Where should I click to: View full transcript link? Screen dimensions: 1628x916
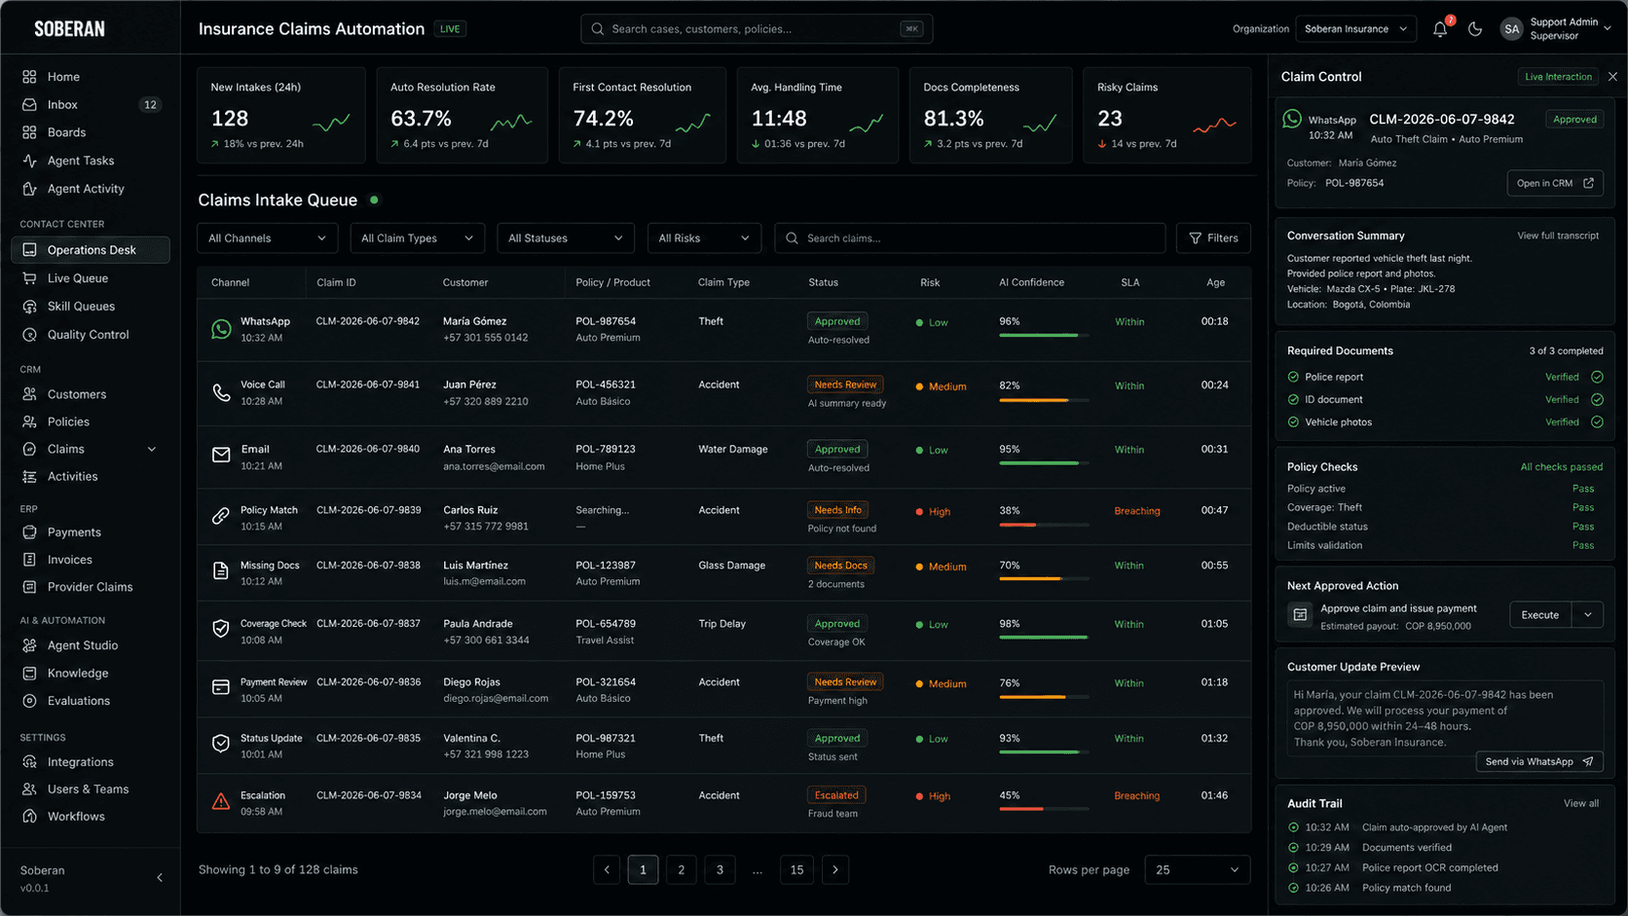point(1558,236)
